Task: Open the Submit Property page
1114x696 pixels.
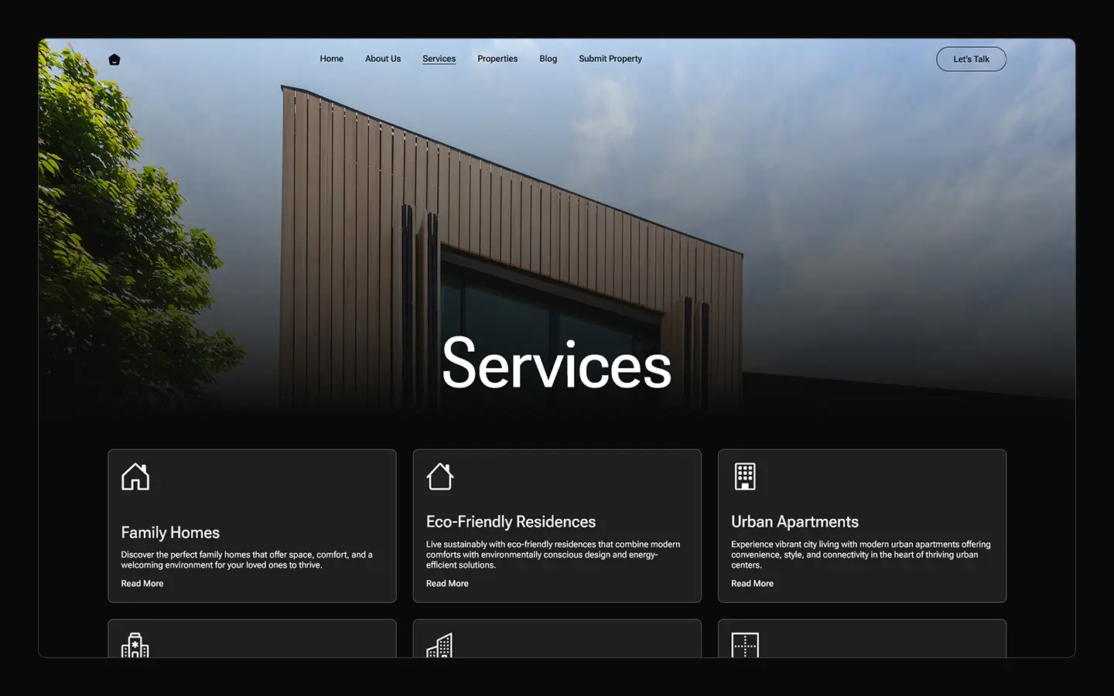Action: pyautogui.click(x=610, y=59)
